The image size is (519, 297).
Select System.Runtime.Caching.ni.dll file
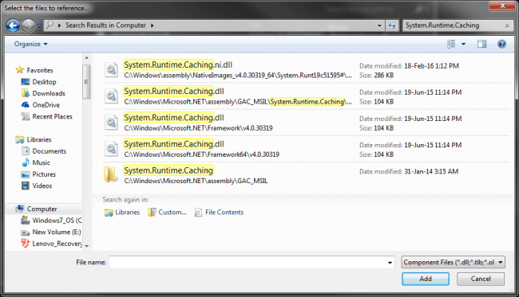pyautogui.click(x=178, y=64)
